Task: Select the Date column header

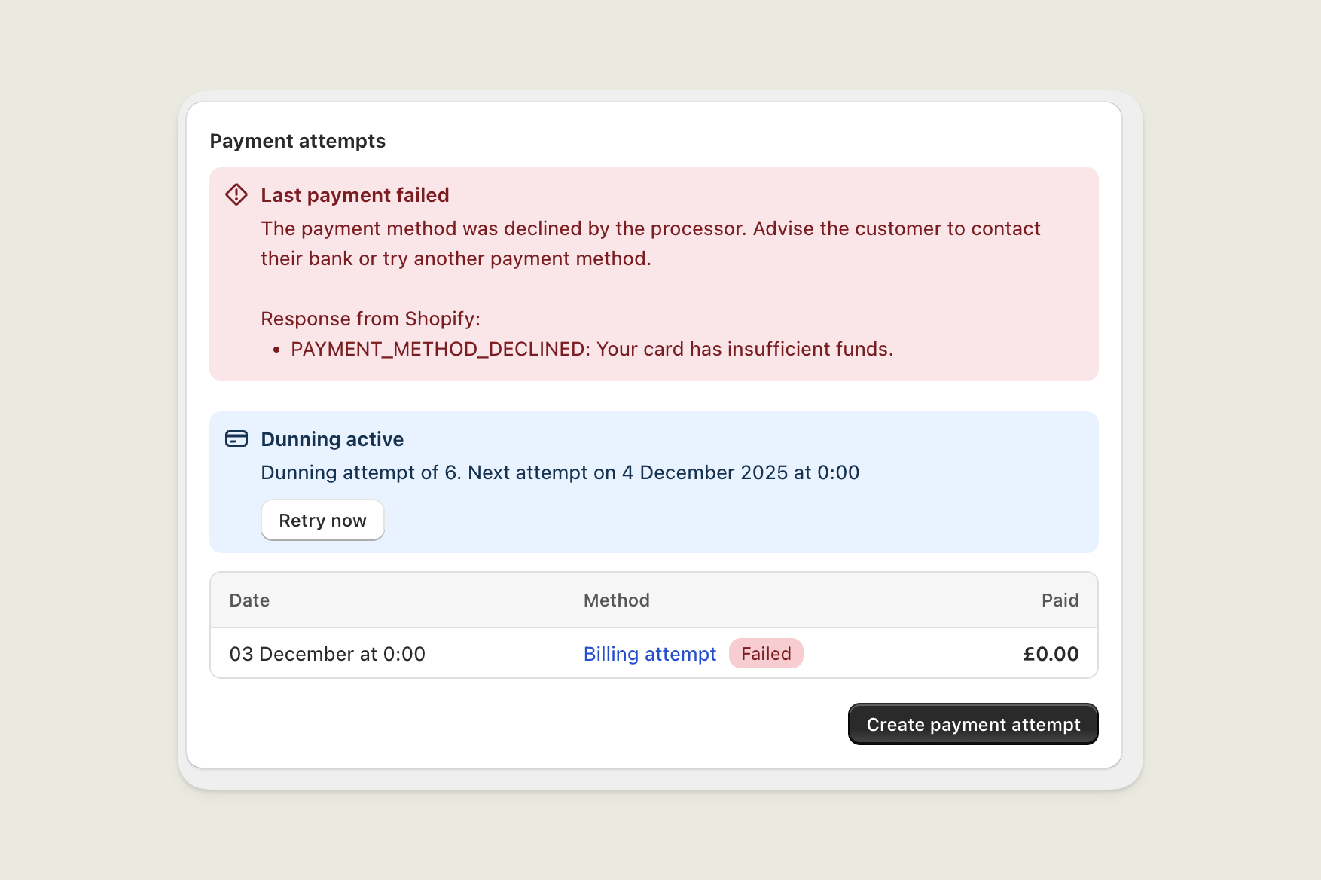Action: pyautogui.click(x=249, y=600)
